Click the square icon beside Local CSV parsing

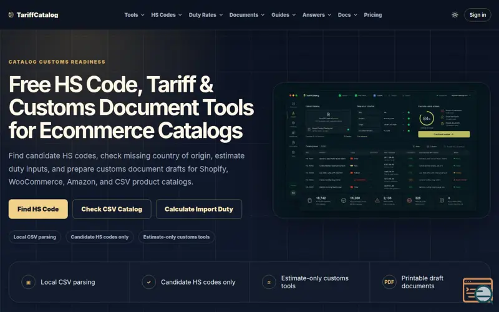point(28,282)
